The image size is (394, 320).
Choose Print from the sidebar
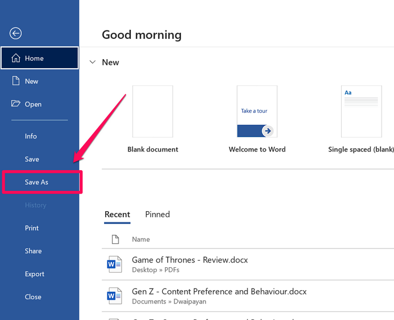[32, 228]
